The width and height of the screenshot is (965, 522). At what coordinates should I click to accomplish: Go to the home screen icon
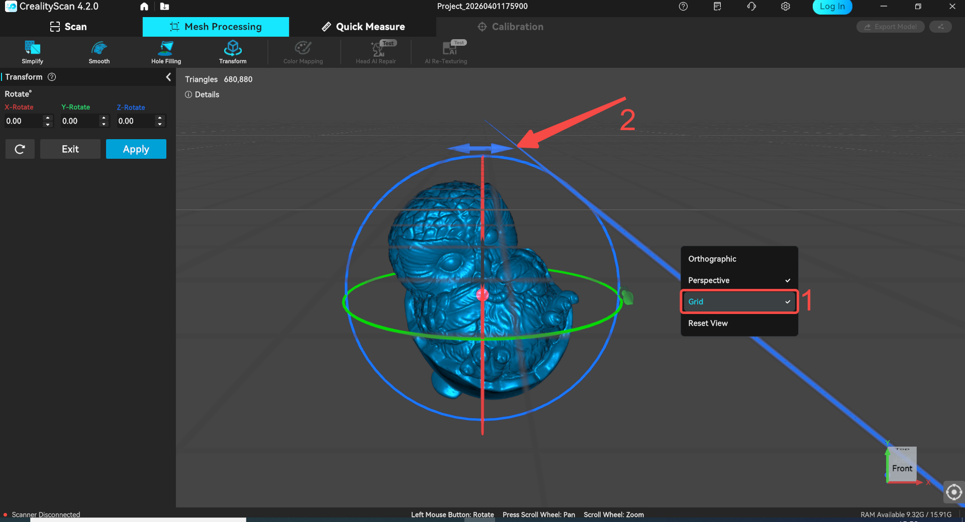click(144, 7)
